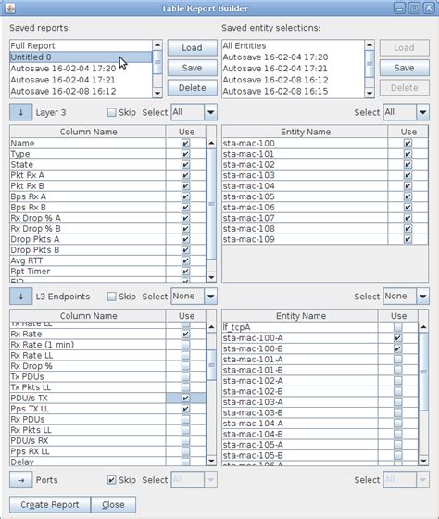This screenshot has height=519, width=439.
Task: Uncheck Use for sta-mac-104 entity
Action: point(408,186)
